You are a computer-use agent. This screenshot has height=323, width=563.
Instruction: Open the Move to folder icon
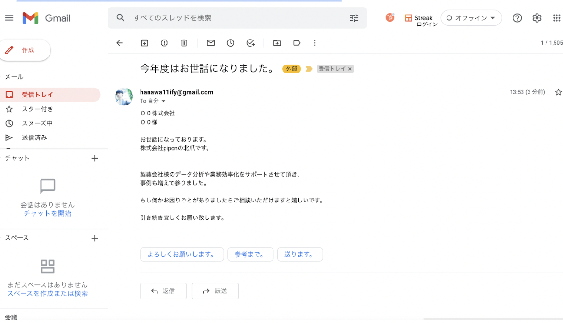click(277, 43)
